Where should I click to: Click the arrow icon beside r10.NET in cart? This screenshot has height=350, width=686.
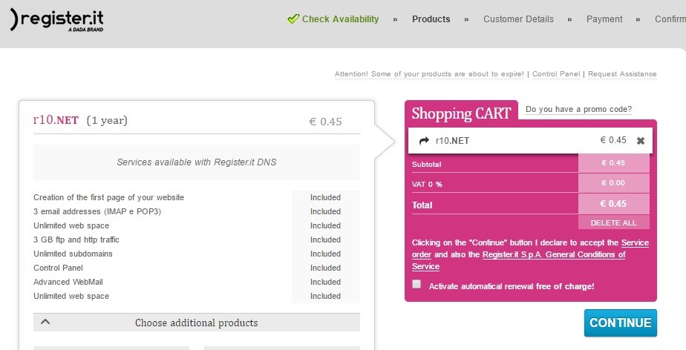(x=424, y=141)
